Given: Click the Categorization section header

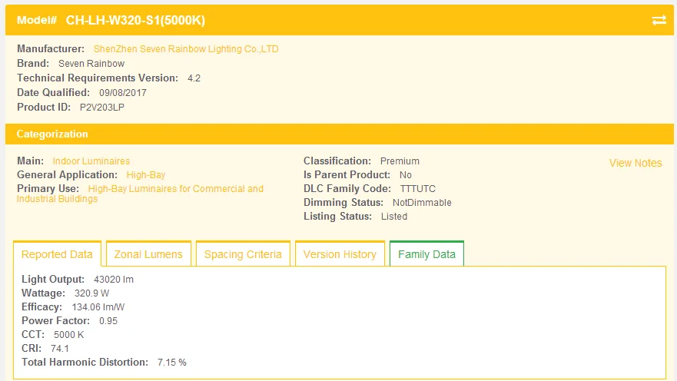Looking at the screenshot, I should (52, 134).
